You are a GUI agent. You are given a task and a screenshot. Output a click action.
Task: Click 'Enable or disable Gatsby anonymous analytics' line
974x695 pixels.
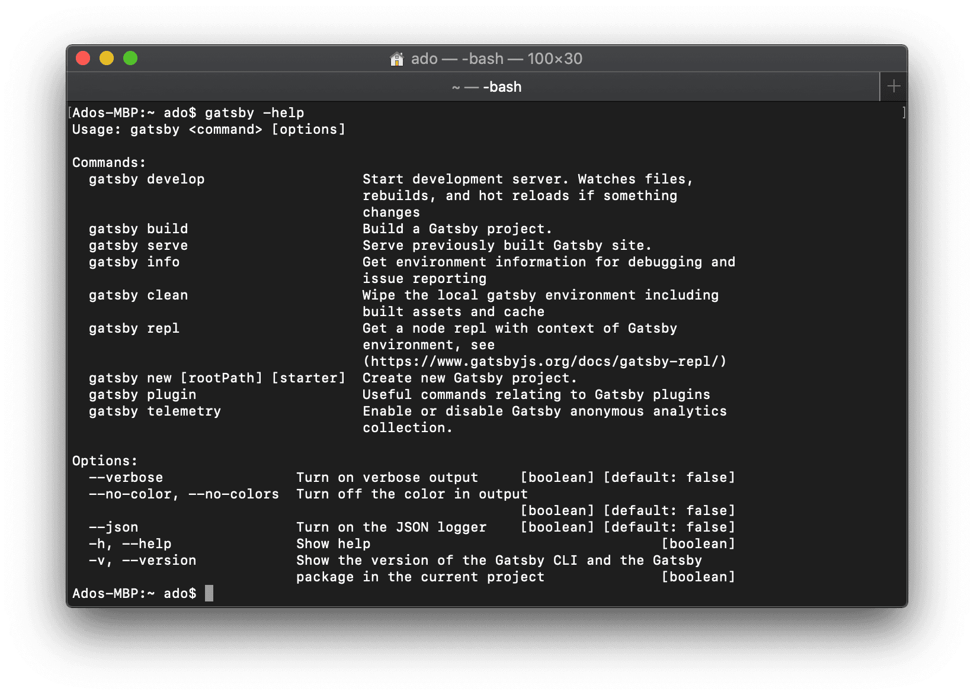544,411
